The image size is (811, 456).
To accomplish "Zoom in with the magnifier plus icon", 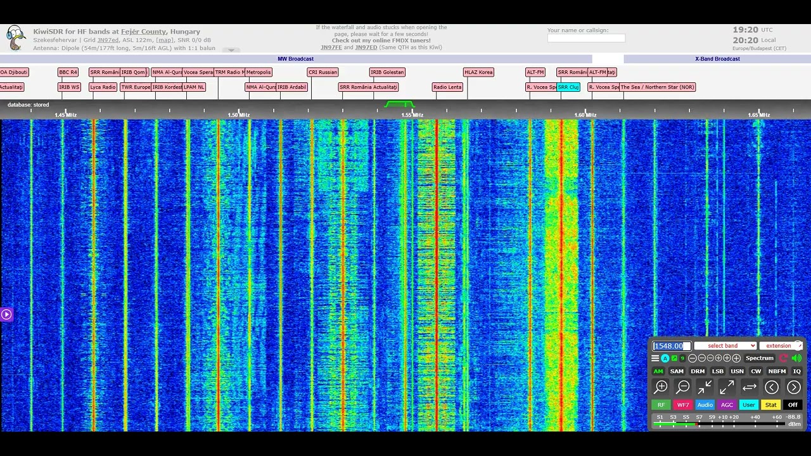I will click(660, 387).
